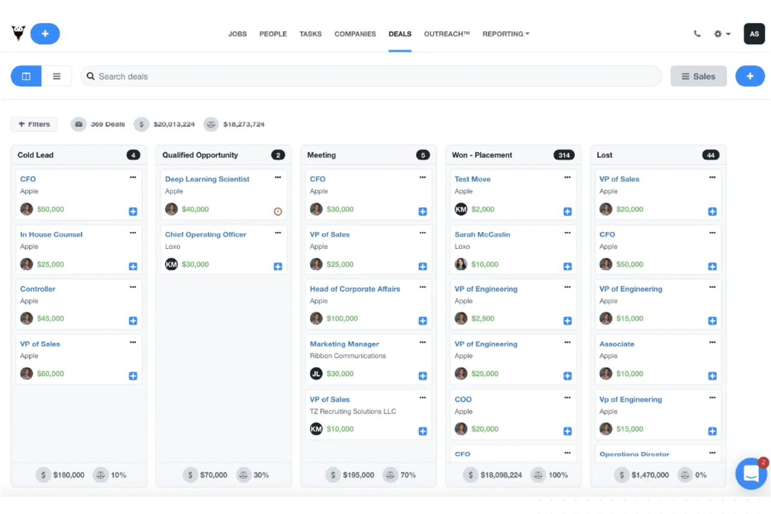Screen dimensions: 771x514
Task: Open the Test Move deal
Action: pos(472,179)
